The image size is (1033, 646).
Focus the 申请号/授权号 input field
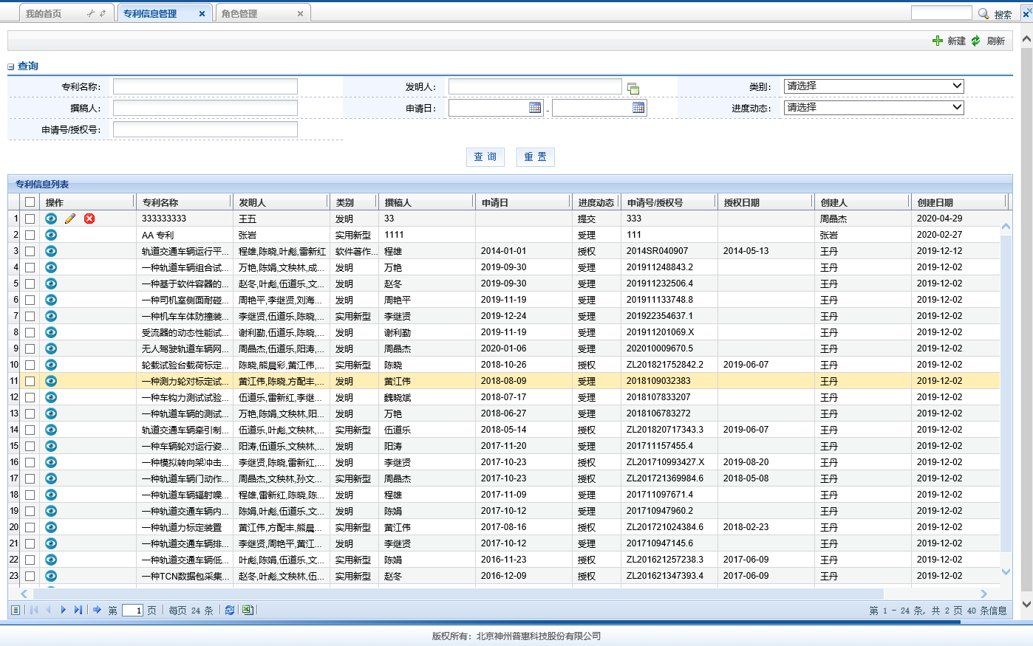point(205,129)
